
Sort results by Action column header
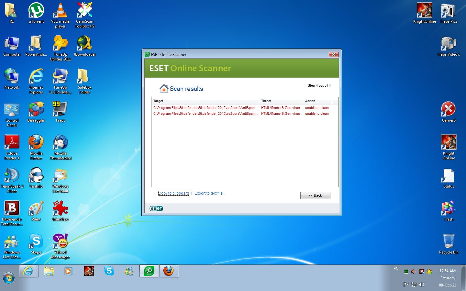pos(317,101)
